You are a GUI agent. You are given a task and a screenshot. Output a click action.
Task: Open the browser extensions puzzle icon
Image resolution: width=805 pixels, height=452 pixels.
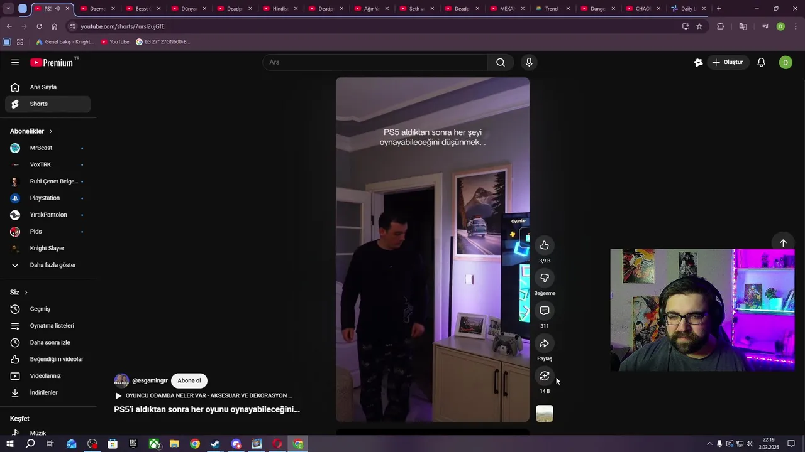pyautogui.click(x=721, y=26)
